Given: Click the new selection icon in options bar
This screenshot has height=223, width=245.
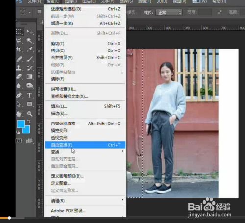Looking at the screenshot, I should click(39, 12).
